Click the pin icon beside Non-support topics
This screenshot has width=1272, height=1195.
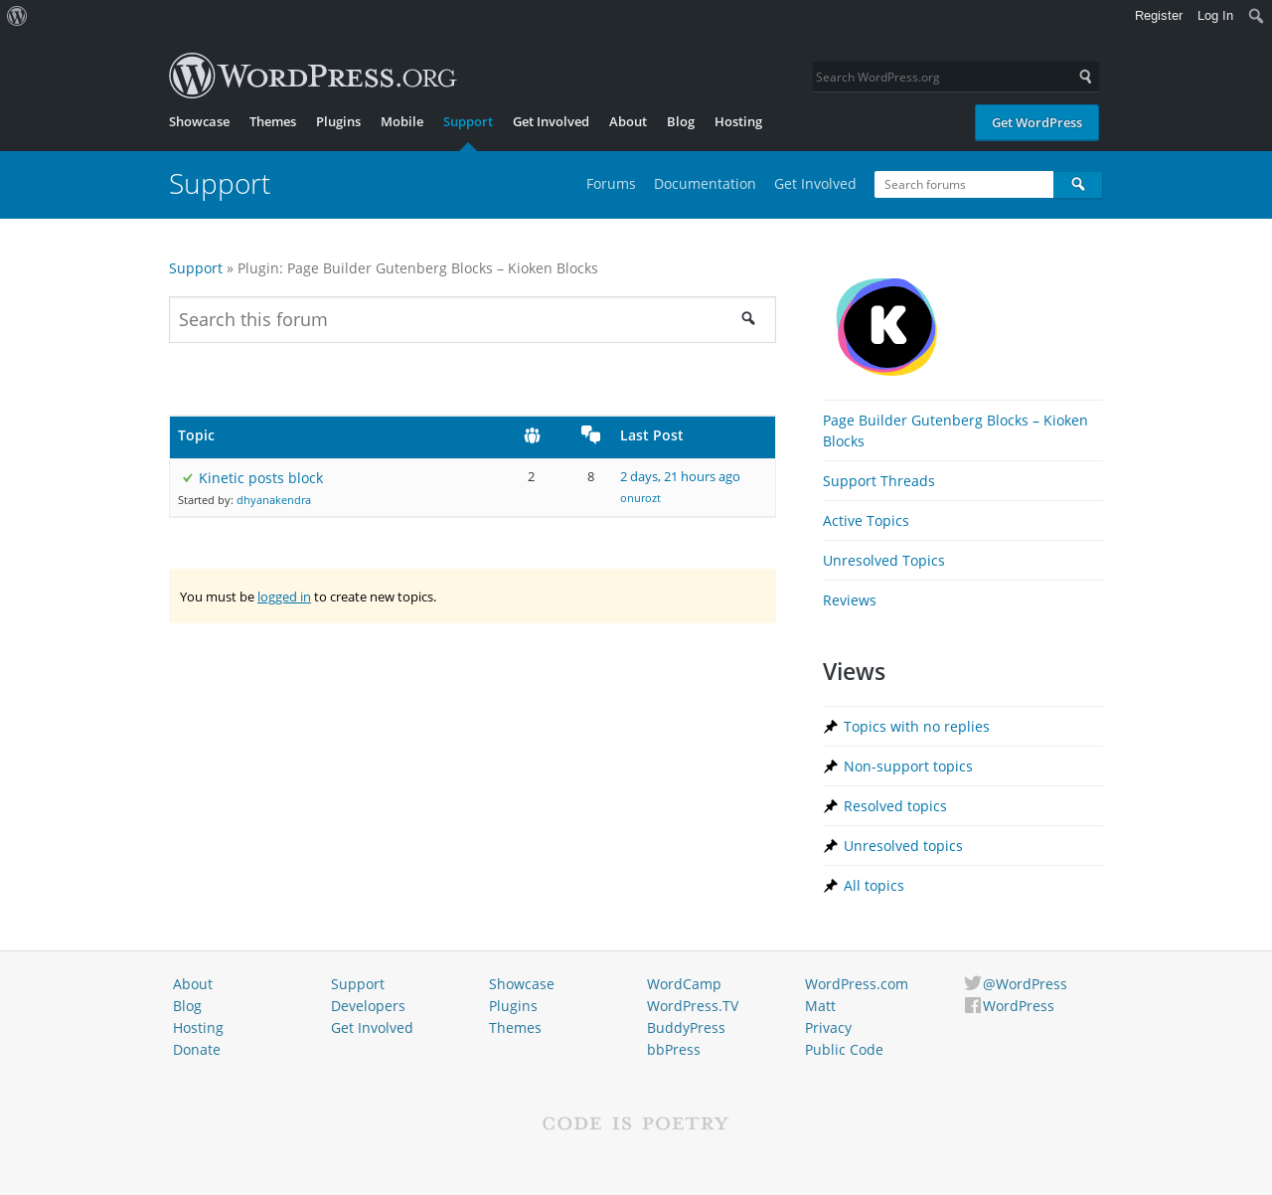831,767
